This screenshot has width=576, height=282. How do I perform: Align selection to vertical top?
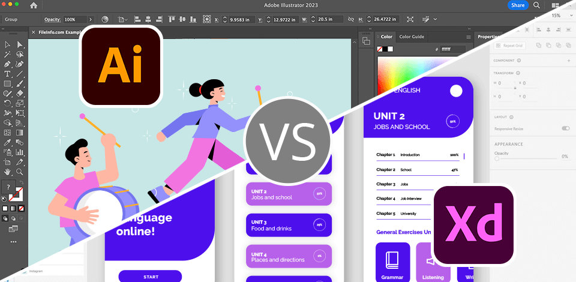[171, 19]
